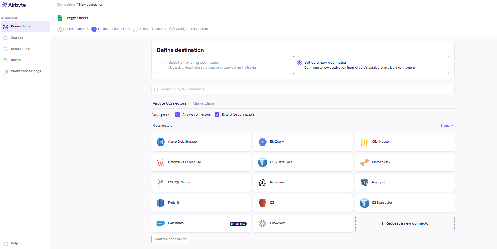The image size is (497, 249).
Task: Open Workspace settings in sidebar
Action: tap(26, 71)
